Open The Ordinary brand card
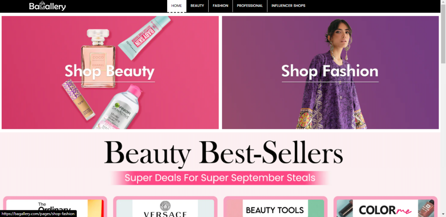This screenshot has width=446, height=217. [55, 207]
